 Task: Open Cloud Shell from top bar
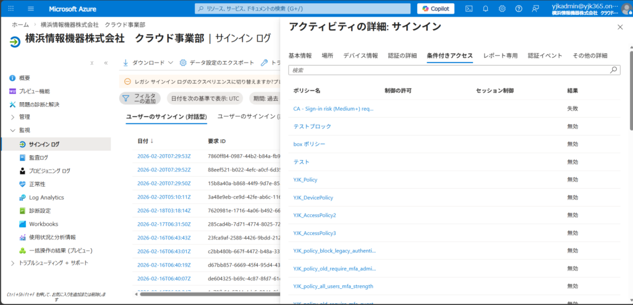point(469,9)
